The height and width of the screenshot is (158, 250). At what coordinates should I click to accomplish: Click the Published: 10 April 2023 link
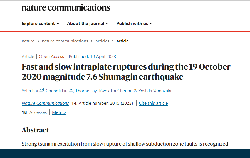click(92, 57)
